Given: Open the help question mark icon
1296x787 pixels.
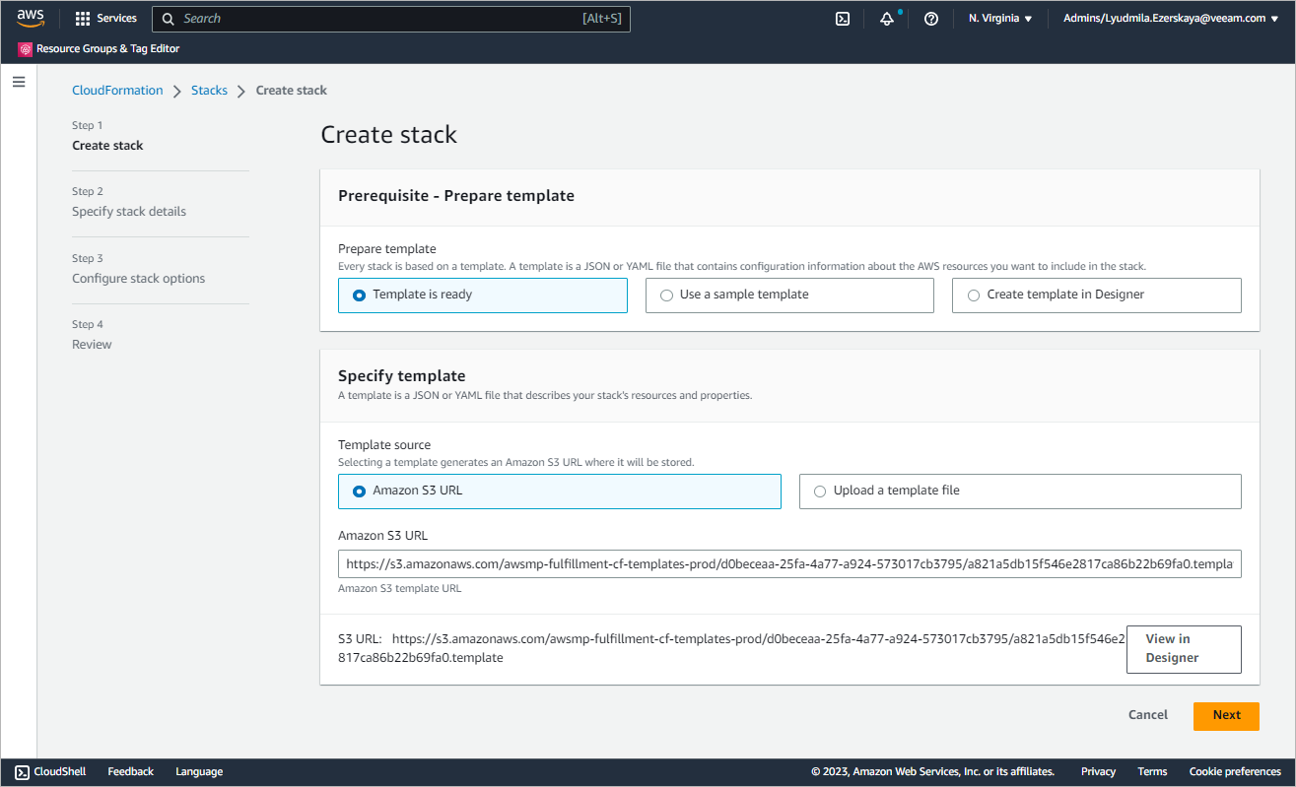Looking at the screenshot, I should coord(931,19).
